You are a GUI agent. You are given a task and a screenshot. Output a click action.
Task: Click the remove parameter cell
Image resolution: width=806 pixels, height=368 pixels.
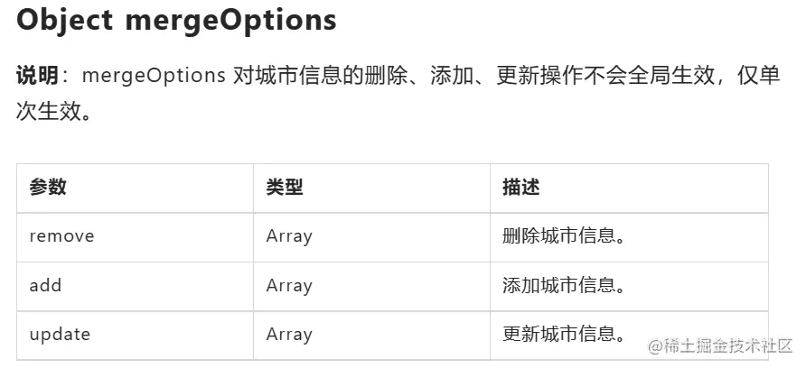point(61,236)
